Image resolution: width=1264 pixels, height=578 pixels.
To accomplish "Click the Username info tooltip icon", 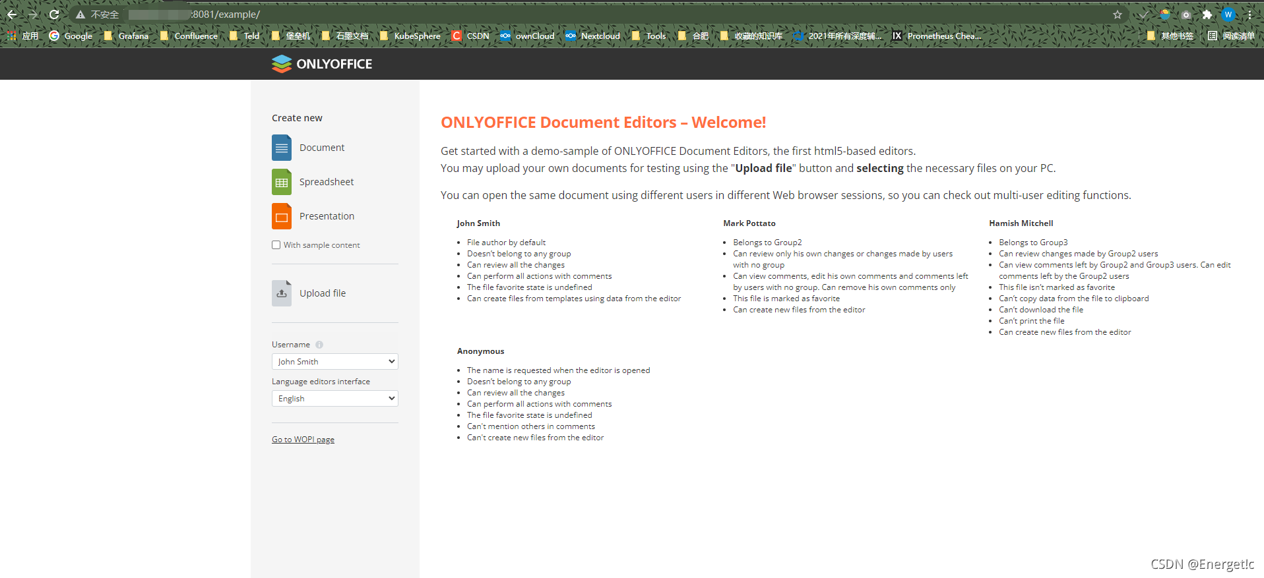I will pos(319,345).
